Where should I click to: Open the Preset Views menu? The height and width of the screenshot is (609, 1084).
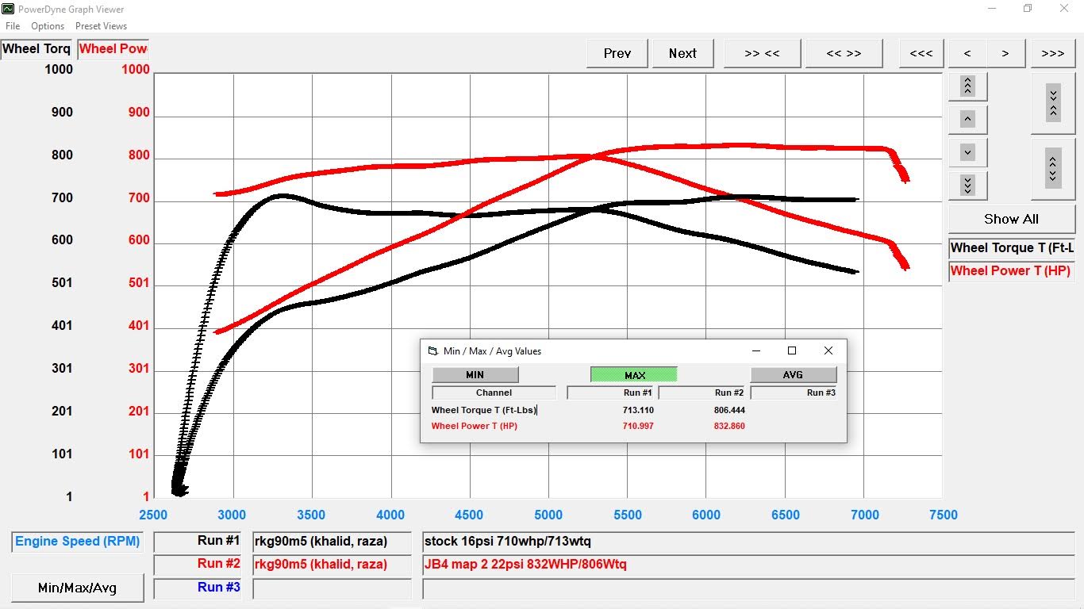click(x=101, y=25)
